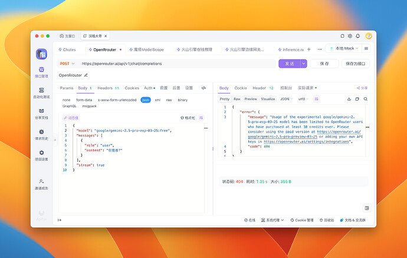The image size is (407, 258).
Task: Open the generate code icon beside 设置 tab
Action: pyautogui.click(x=203, y=88)
